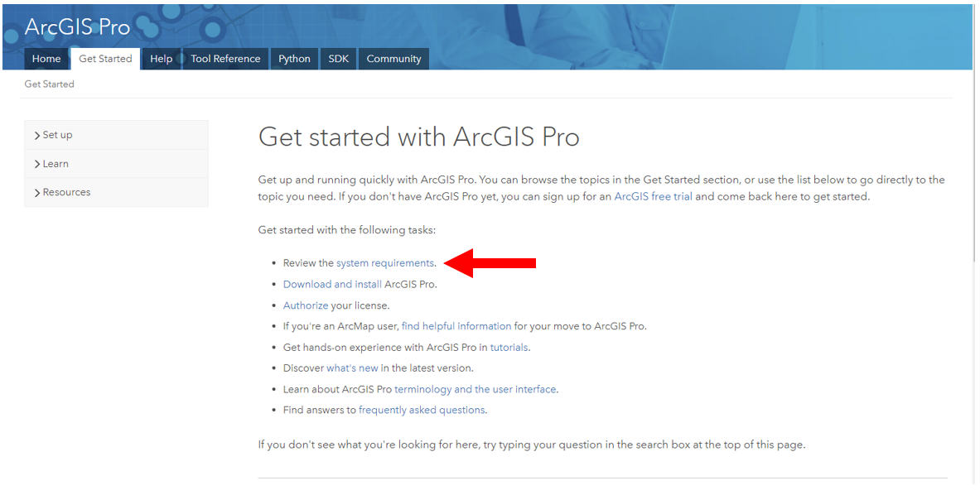This screenshot has width=980, height=495.
Task: Follow the Download and install link
Action: click(332, 284)
